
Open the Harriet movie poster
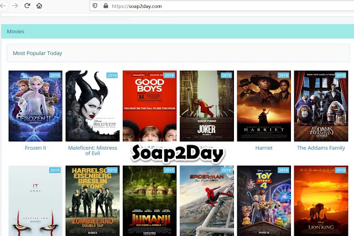[264, 106]
